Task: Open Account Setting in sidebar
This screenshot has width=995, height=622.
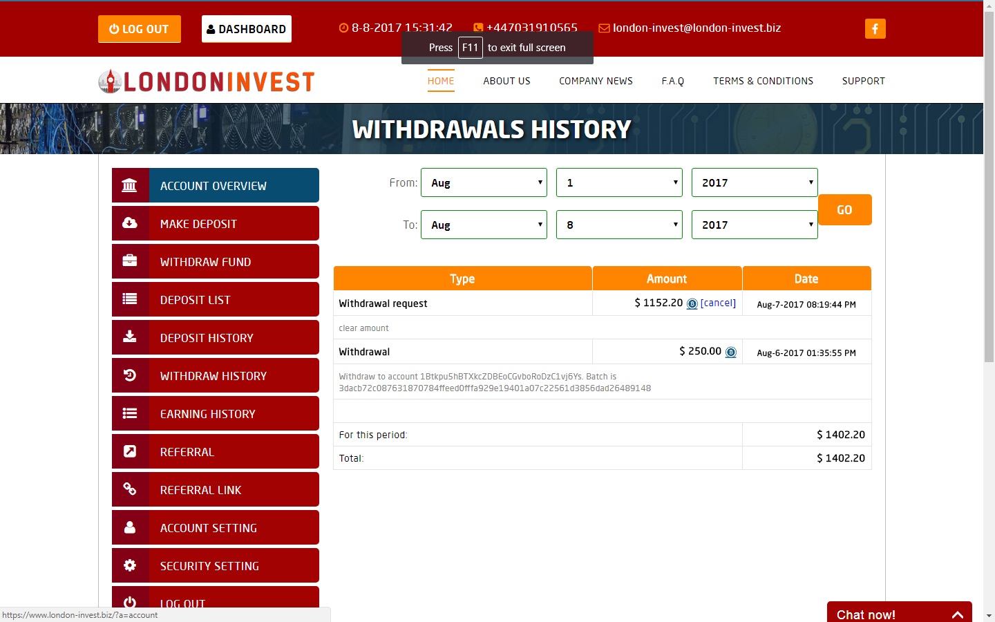Action: (x=216, y=527)
